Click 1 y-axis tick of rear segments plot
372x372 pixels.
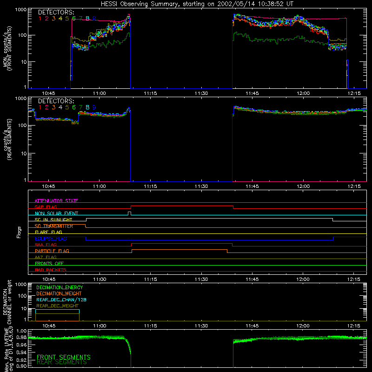tap(25, 180)
